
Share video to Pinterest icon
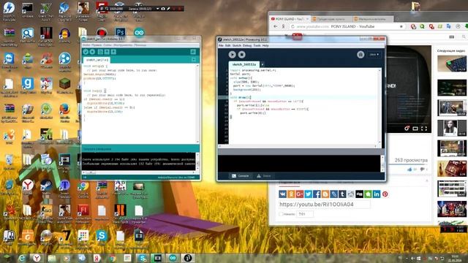pos(385,194)
